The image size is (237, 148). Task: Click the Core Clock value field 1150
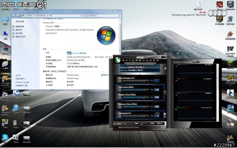click(157, 90)
